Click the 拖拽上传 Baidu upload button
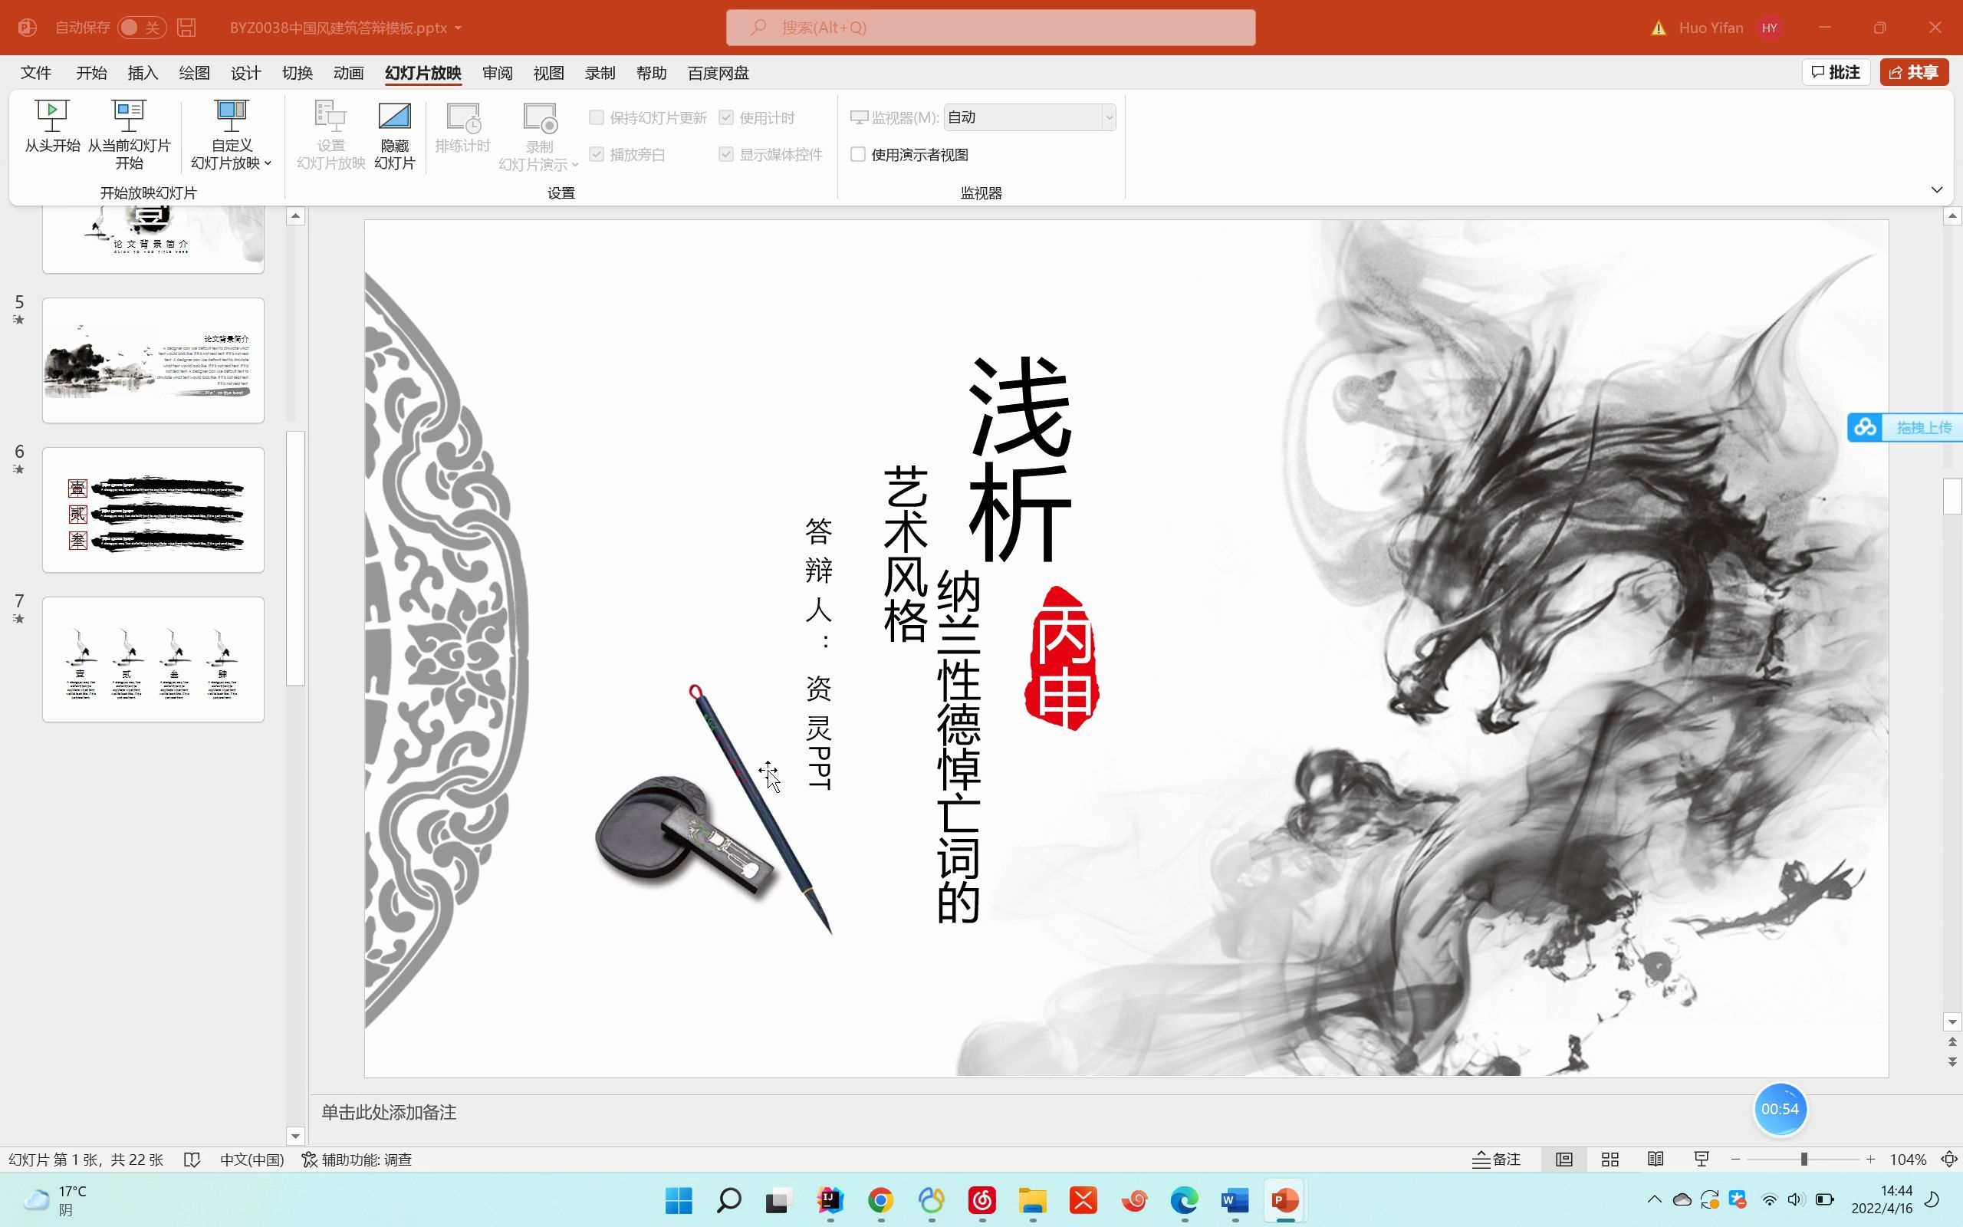The image size is (1963, 1227). pyautogui.click(x=1905, y=427)
